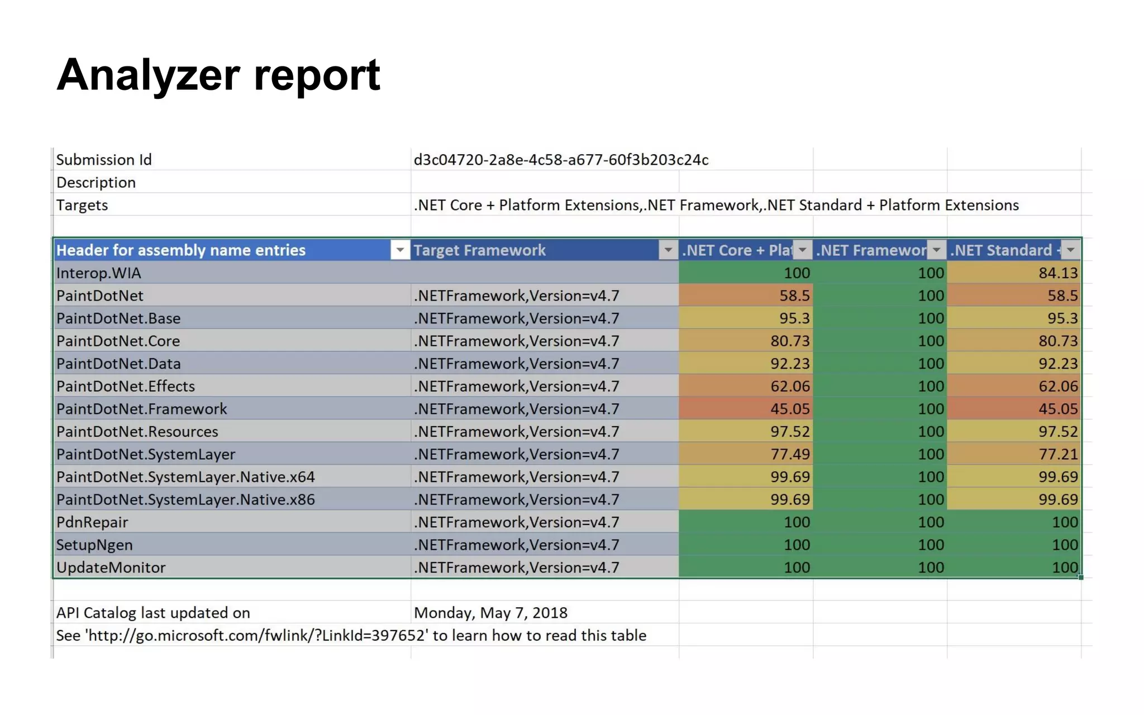Select the .NET Standard 99.69 value for Native.x86
1144x715 pixels.
[x=1014, y=499]
